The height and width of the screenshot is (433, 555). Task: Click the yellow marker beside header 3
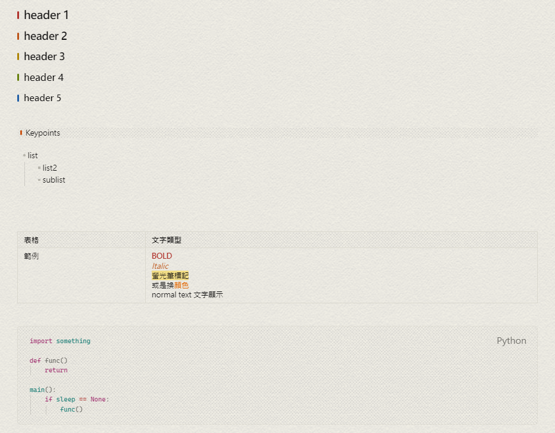[18, 57]
